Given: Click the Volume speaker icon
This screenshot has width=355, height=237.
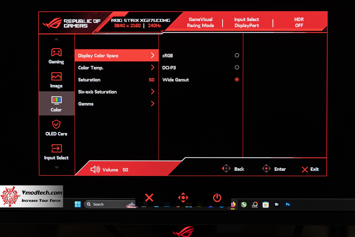Looking at the screenshot, I should tap(95, 170).
